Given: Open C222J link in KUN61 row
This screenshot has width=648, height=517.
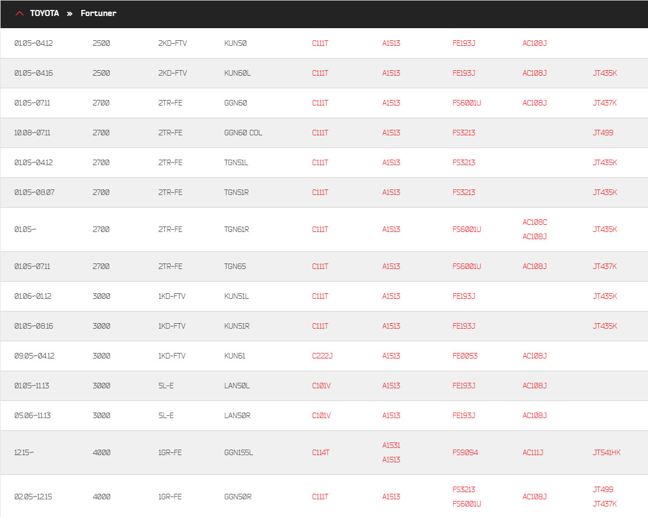Looking at the screenshot, I should (323, 356).
